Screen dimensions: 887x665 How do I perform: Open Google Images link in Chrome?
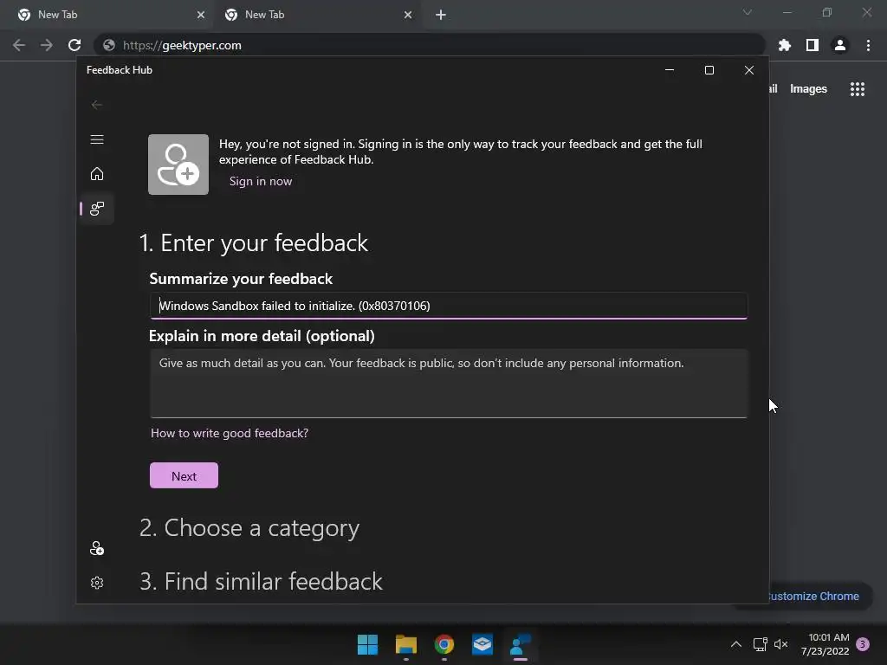coord(808,89)
